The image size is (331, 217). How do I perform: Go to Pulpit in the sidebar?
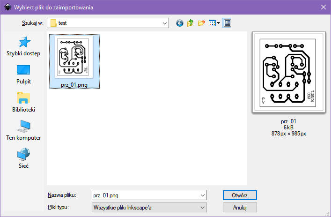(23, 75)
